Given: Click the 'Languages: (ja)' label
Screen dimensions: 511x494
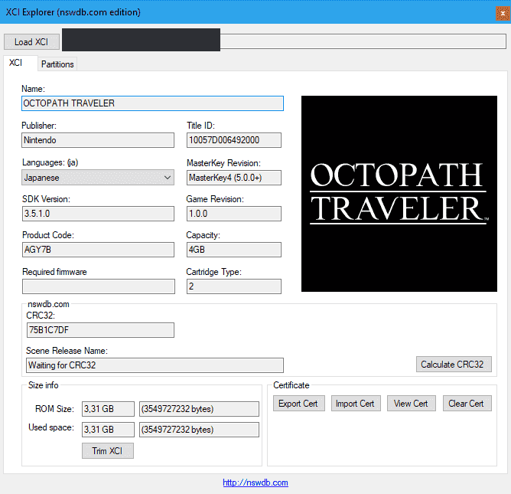Looking at the screenshot, I should pyautogui.click(x=50, y=162).
